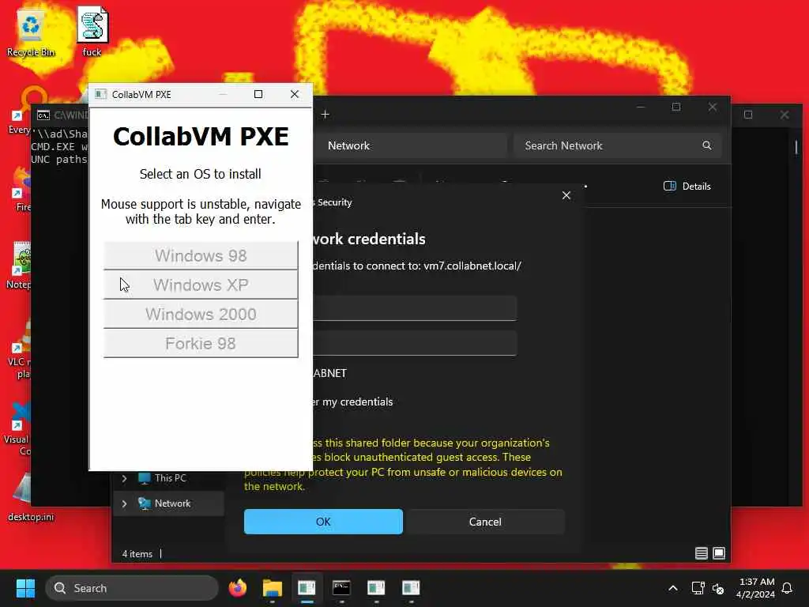Select the Forkie 98 option
Viewport: 809px width, 607px height.
pyautogui.click(x=201, y=344)
